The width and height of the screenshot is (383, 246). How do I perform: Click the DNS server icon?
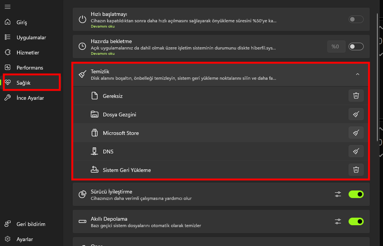(x=95, y=151)
